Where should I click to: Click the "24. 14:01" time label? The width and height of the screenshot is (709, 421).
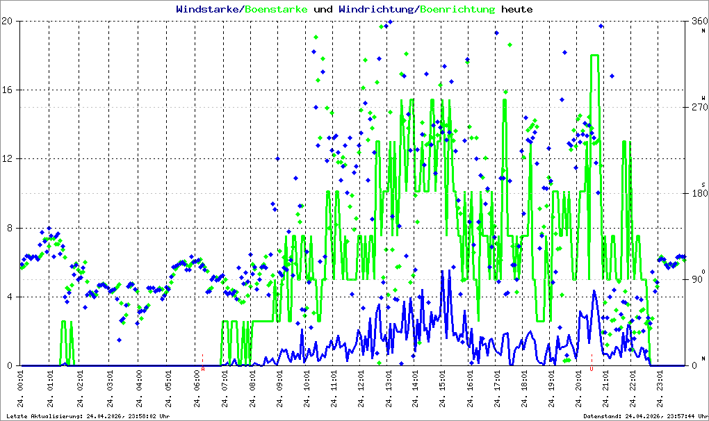point(415,389)
